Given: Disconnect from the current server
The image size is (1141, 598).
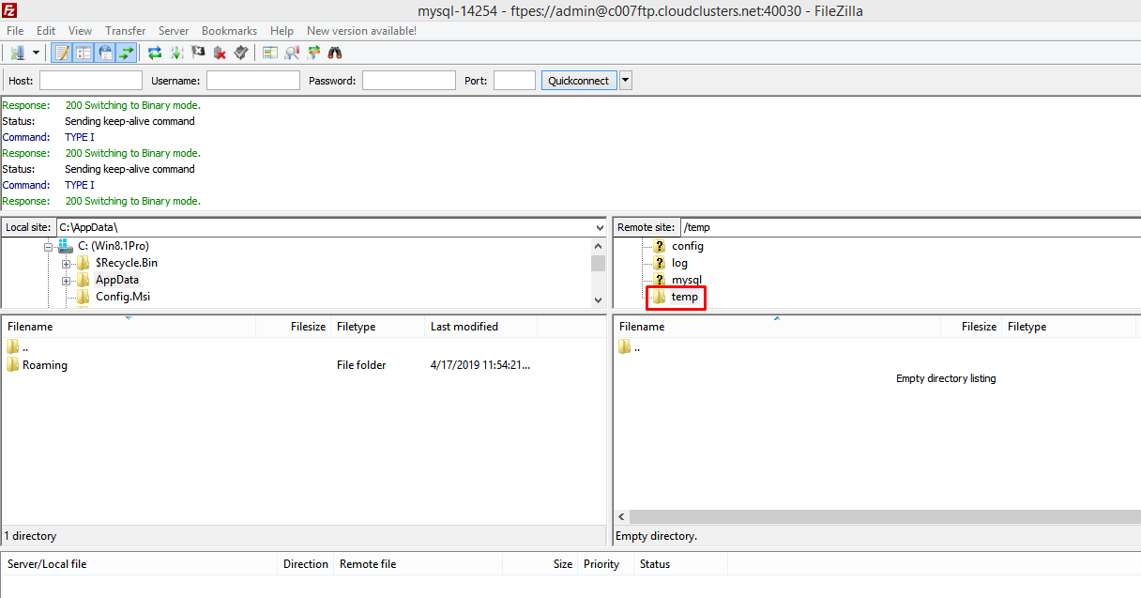Looking at the screenshot, I should tap(220, 53).
